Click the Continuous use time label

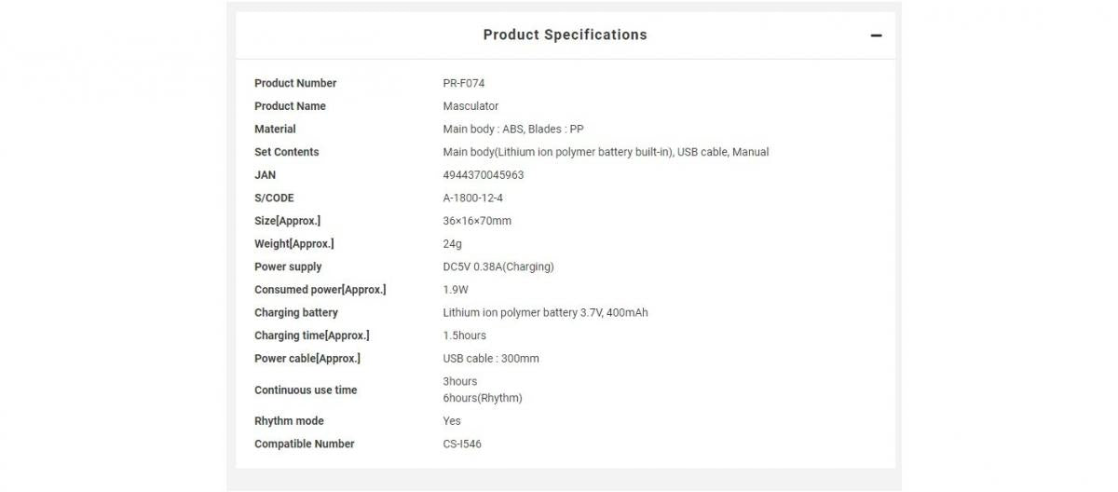(306, 389)
